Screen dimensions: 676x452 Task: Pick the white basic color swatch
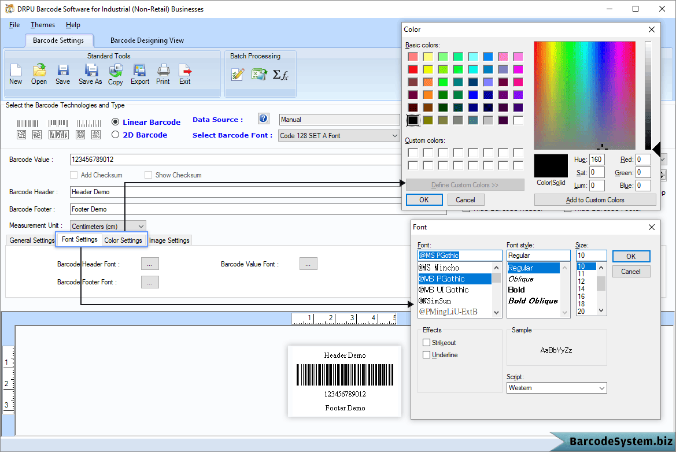click(x=518, y=120)
